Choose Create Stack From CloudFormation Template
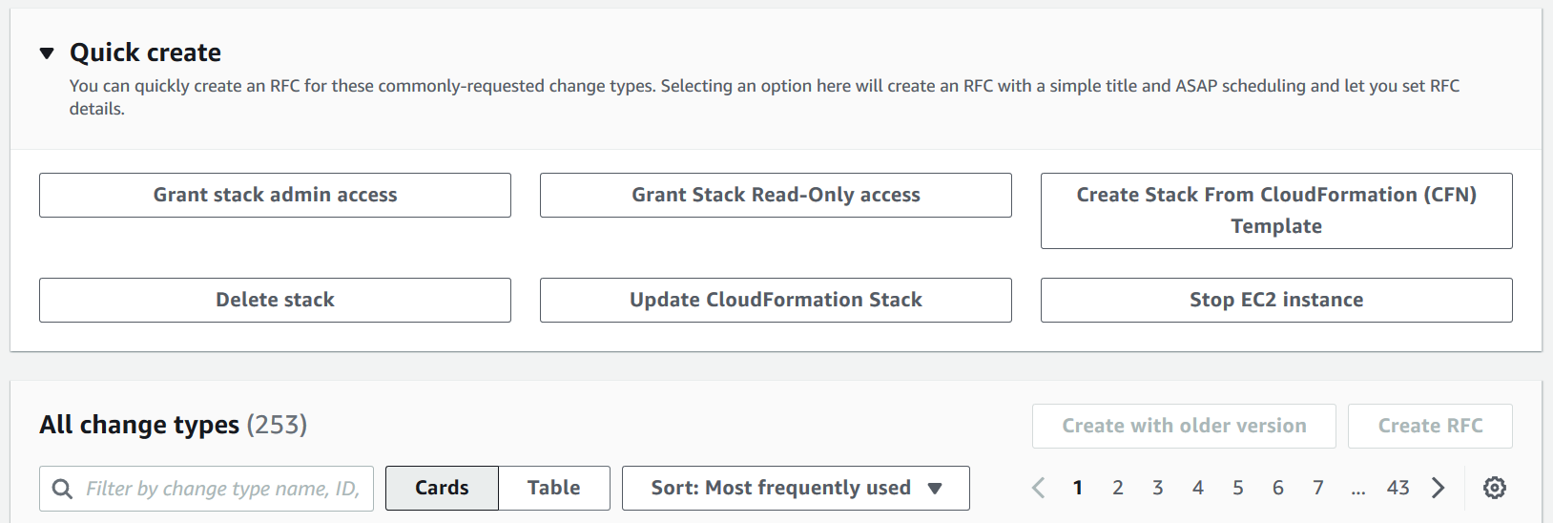 point(1275,210)
